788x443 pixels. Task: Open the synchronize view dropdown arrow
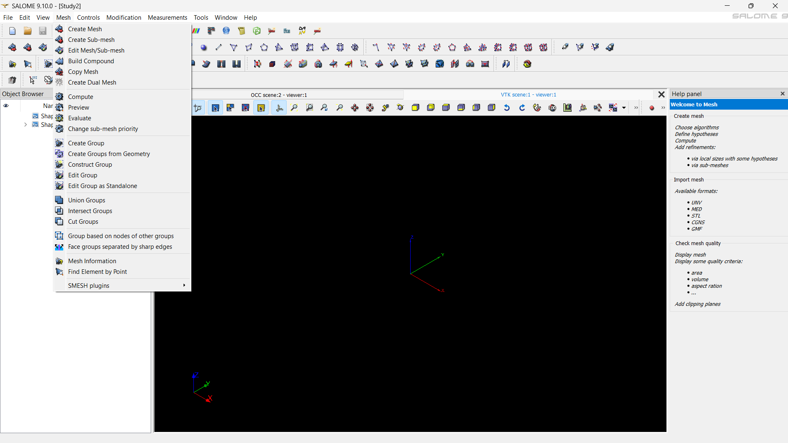coord(624,108)
